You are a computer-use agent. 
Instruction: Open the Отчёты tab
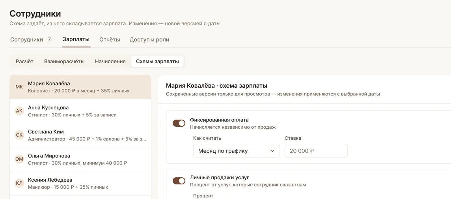click(110, 40)
